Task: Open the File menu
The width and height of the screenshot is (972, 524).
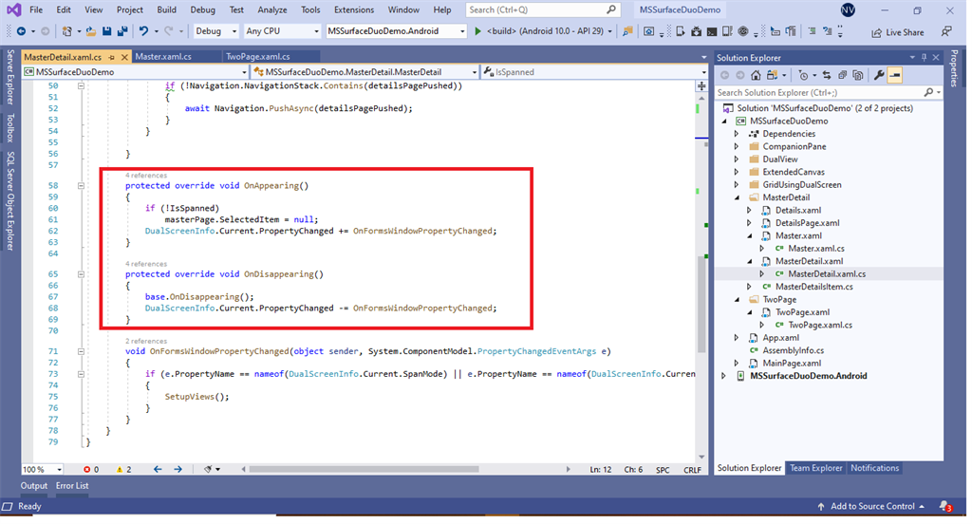Action: point(36,9)
